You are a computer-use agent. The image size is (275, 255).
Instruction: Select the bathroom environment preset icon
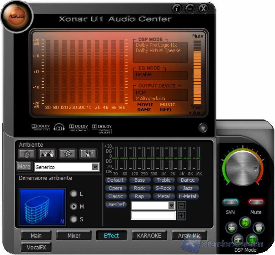[x=27, y=154]
